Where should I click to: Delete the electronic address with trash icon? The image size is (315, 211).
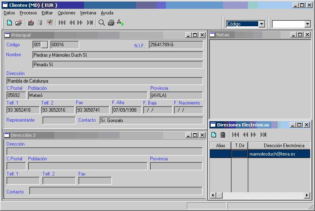pos(223,135)
